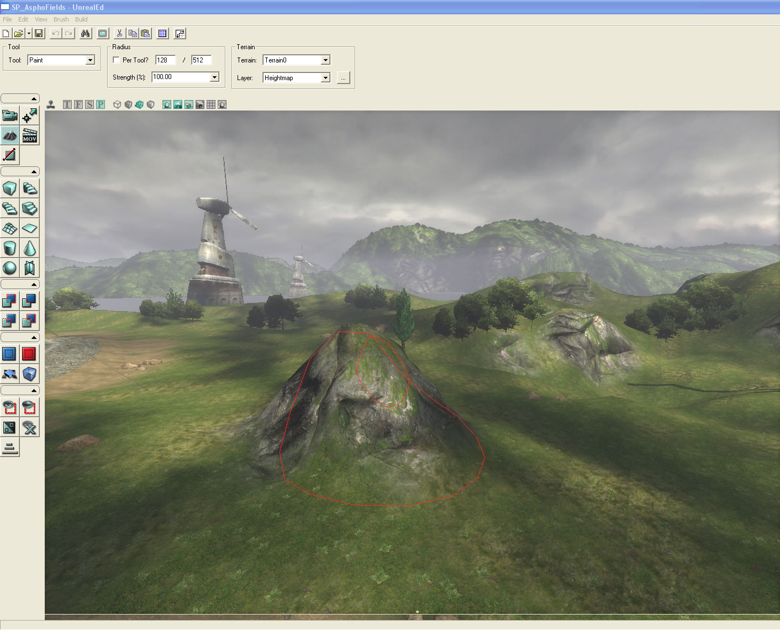780x630 pixels.
Task: Toggle the Perspective viewport P button
Action: (x=100, y=104)
